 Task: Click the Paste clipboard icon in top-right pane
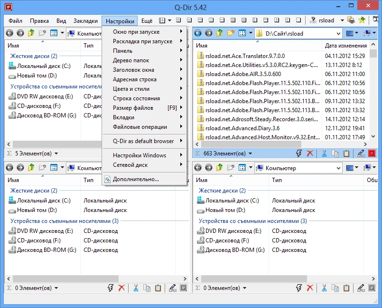click(346, 154)
